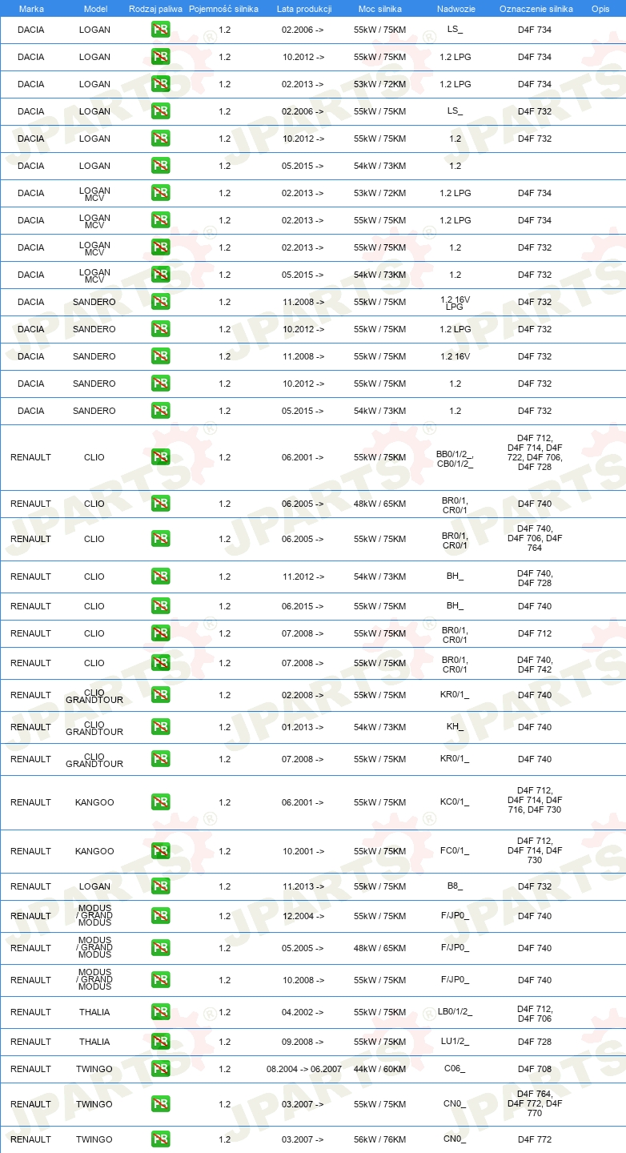Click fuel icon in Clio 11.2012 row

click(160, 576)
